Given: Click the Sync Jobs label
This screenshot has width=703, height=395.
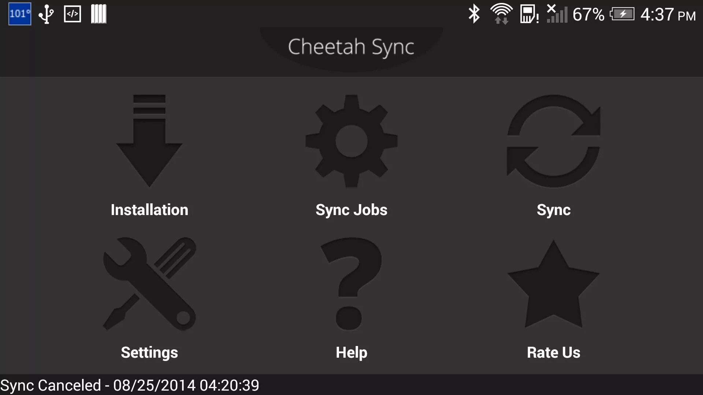Looking at the screenshot, I should click(351, 210).
